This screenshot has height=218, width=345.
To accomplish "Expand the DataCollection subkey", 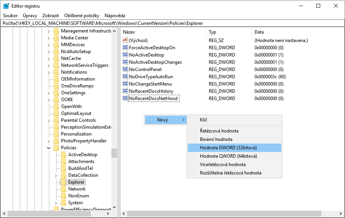I will point(56,176).
